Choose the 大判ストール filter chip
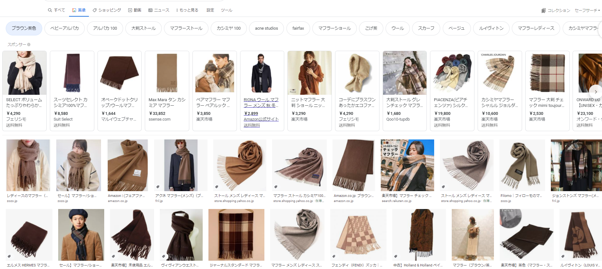 [x=144, y=28]
